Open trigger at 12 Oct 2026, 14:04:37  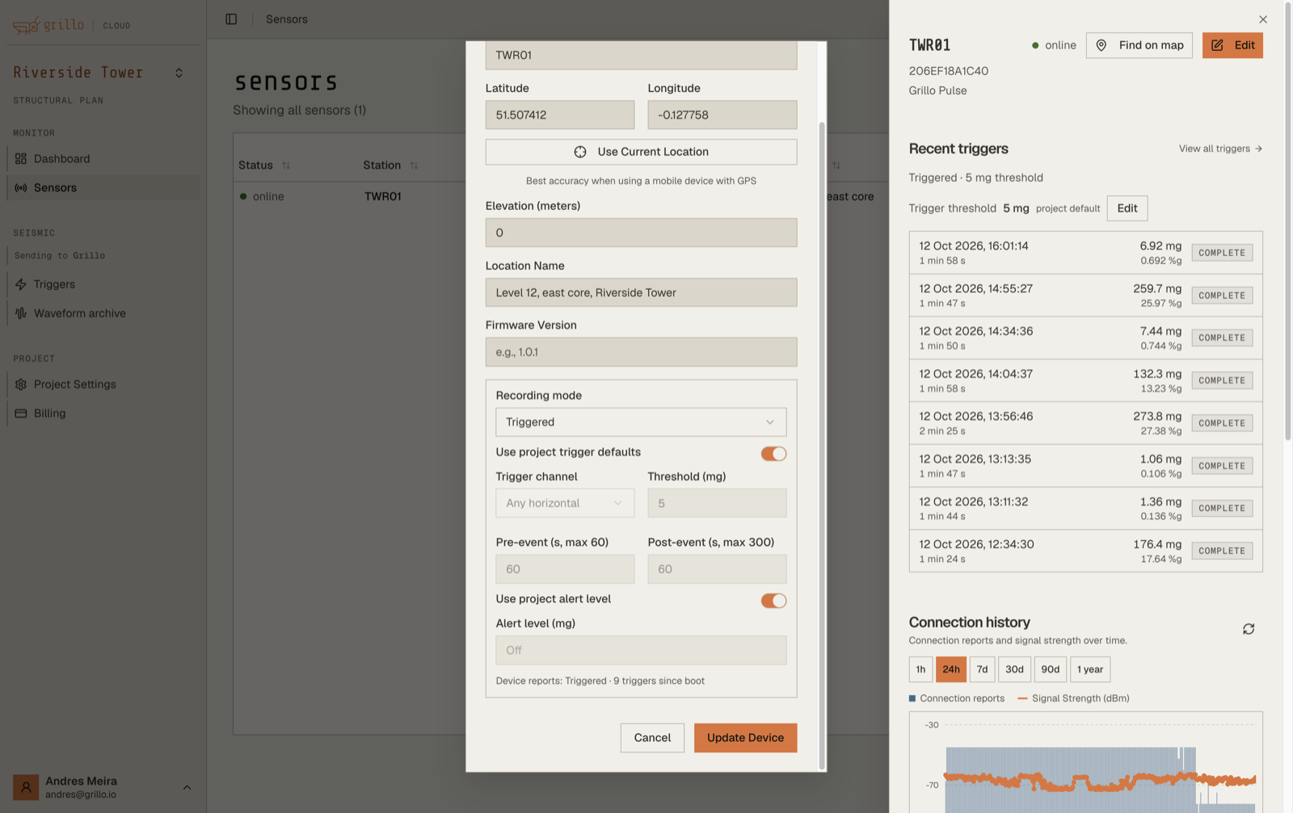point(1085,381)
